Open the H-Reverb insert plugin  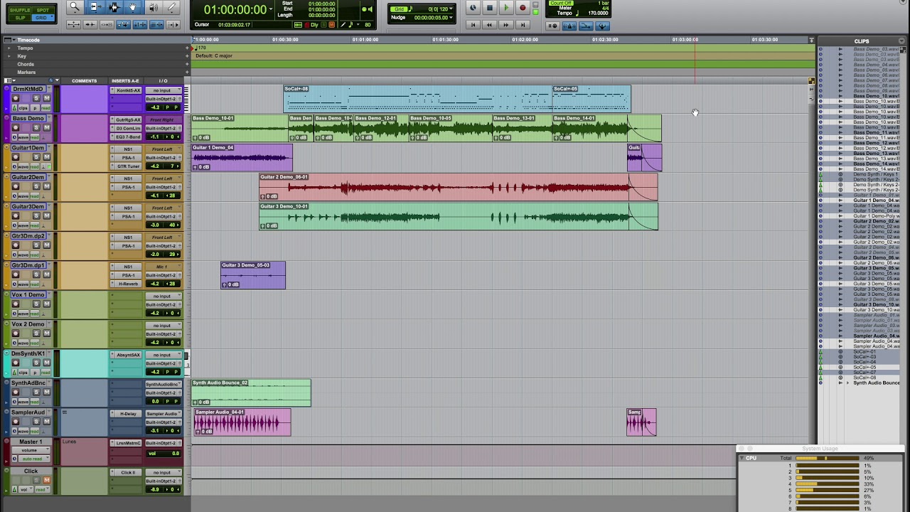point(129,284)
